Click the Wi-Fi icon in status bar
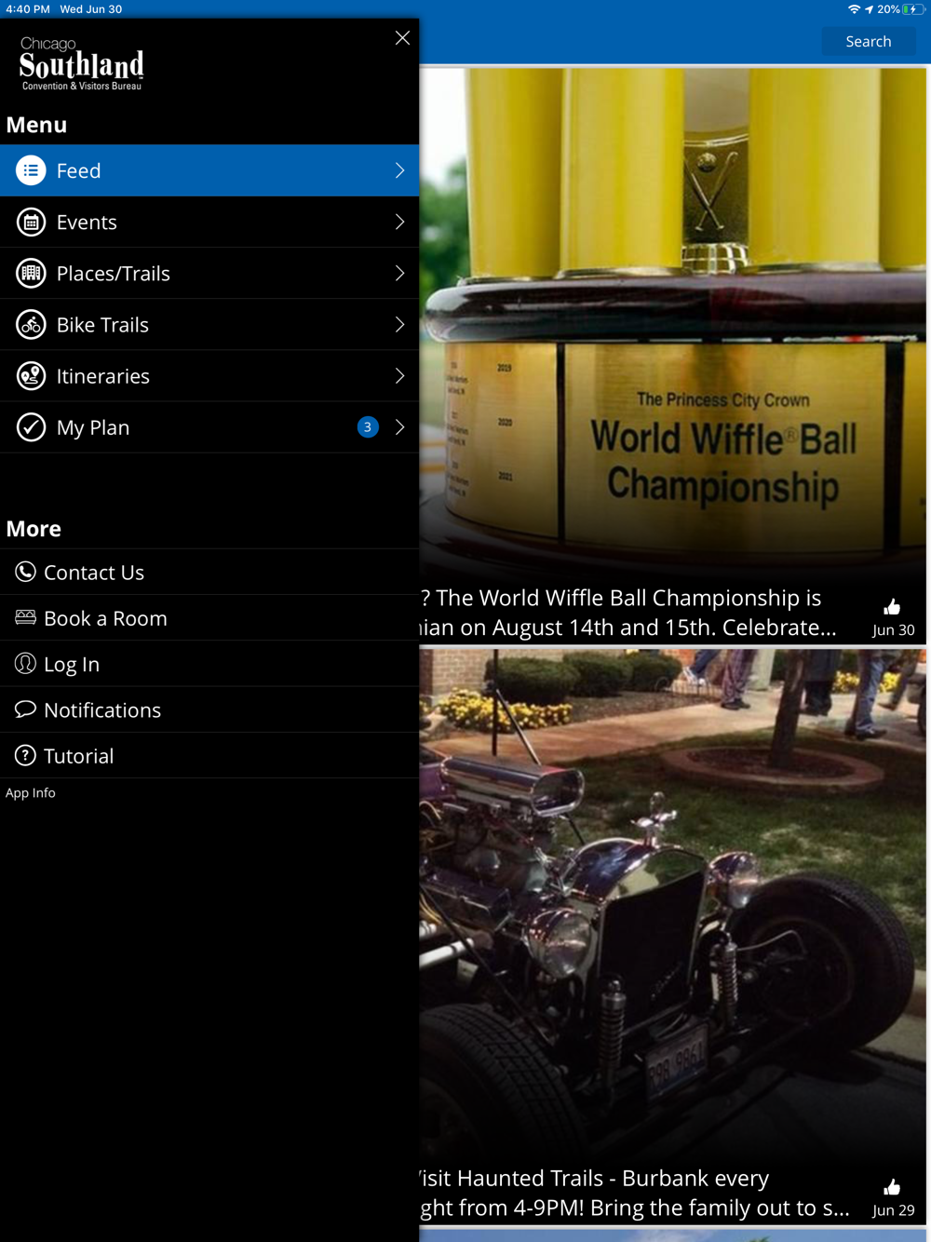The height and width of the screenshot is (1242, 931). 854,9
